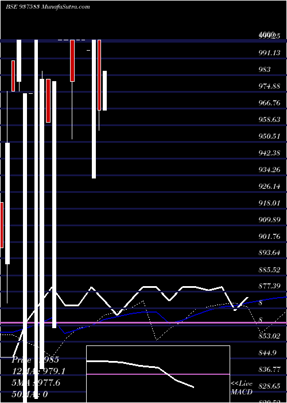Select the 844.9 price label
Screen dimensions: 287x403
pos(268,353)
